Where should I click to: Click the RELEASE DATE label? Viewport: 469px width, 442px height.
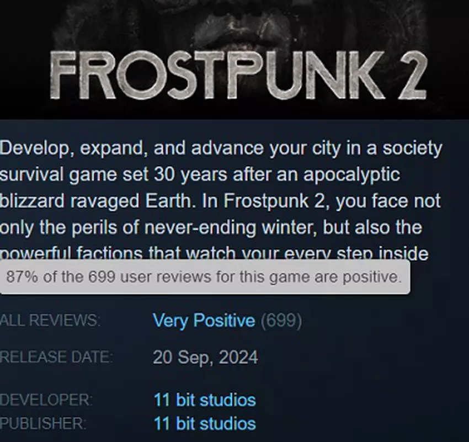[56, 357]
